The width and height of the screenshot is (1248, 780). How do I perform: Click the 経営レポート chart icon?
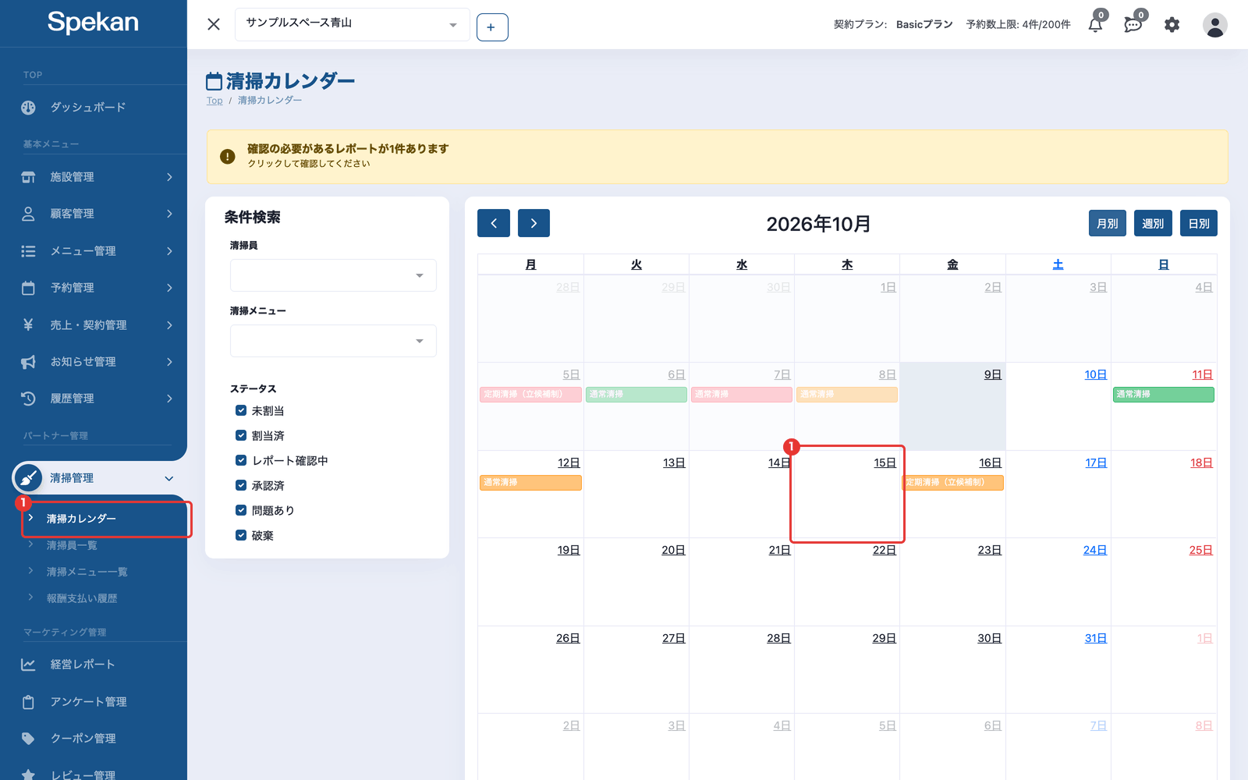[x=28, y=665]
